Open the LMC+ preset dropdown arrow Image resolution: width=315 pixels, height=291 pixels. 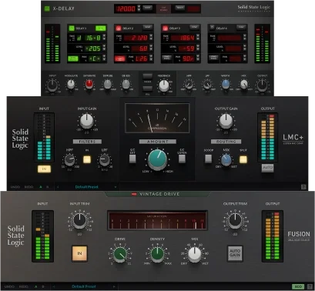116,187
